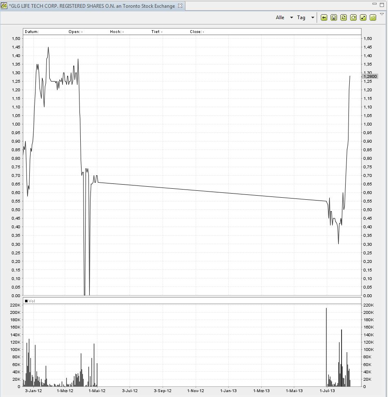The width and height of the screenshot is (388, 397).
Task: Click the 'Vol' volume panel label
Action: [32, 301]
